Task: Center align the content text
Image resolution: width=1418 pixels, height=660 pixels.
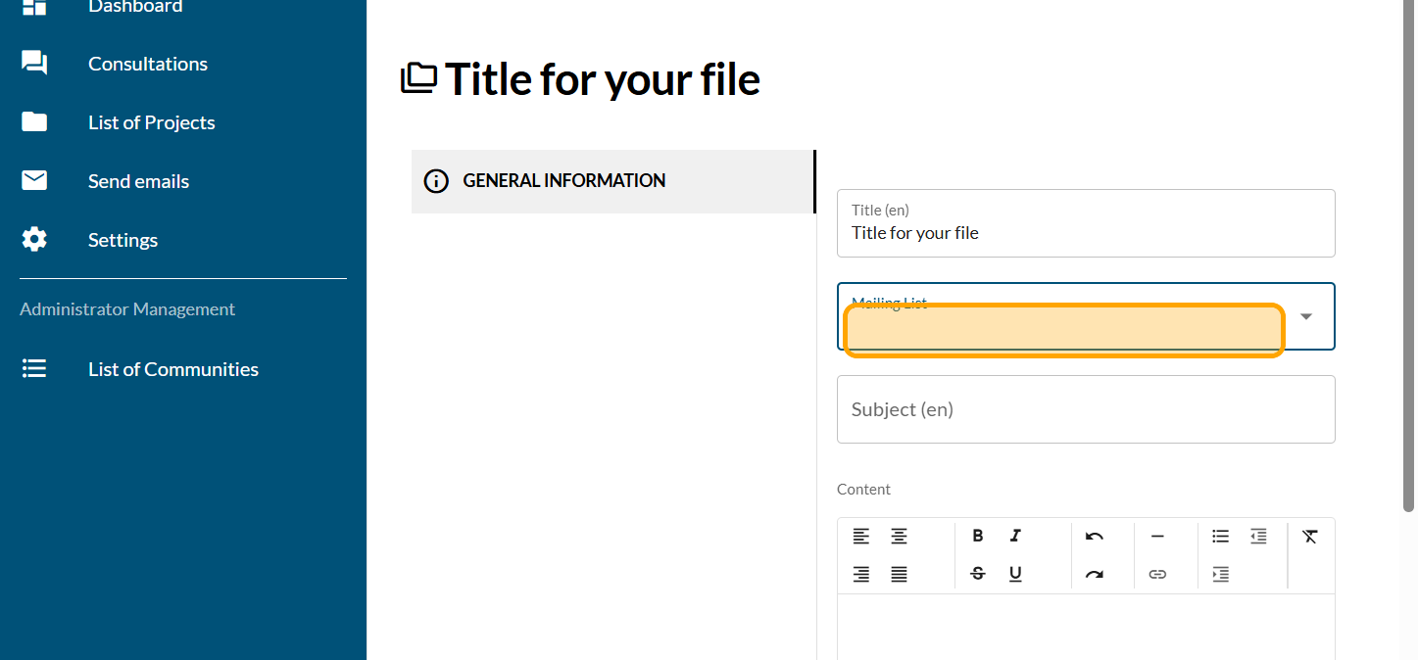Action: (899, 536)
